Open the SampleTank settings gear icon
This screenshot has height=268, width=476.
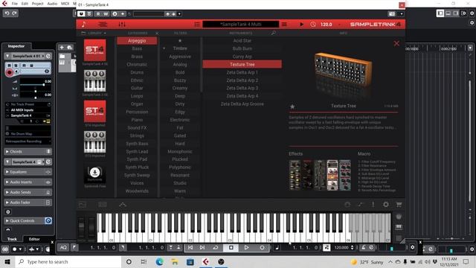tap(386, 205)
